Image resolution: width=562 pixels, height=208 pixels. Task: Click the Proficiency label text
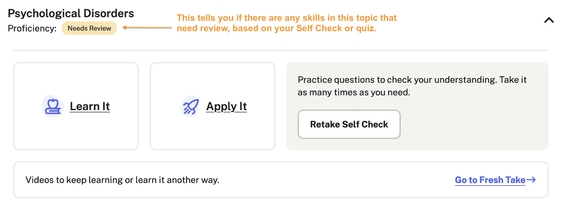[x=32, y=28]
